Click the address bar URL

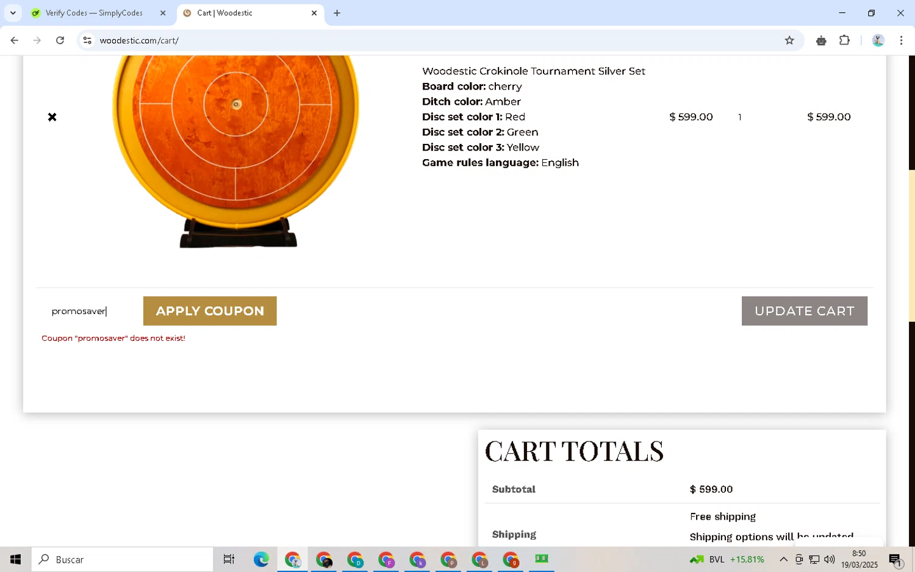139,40
